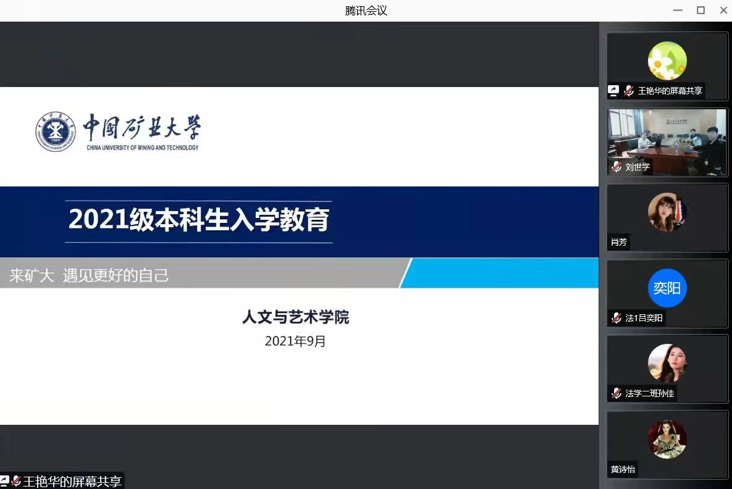Select 黄诗怡's profile avatar
This screenshot has height=489, width=732.
(667, 439)
